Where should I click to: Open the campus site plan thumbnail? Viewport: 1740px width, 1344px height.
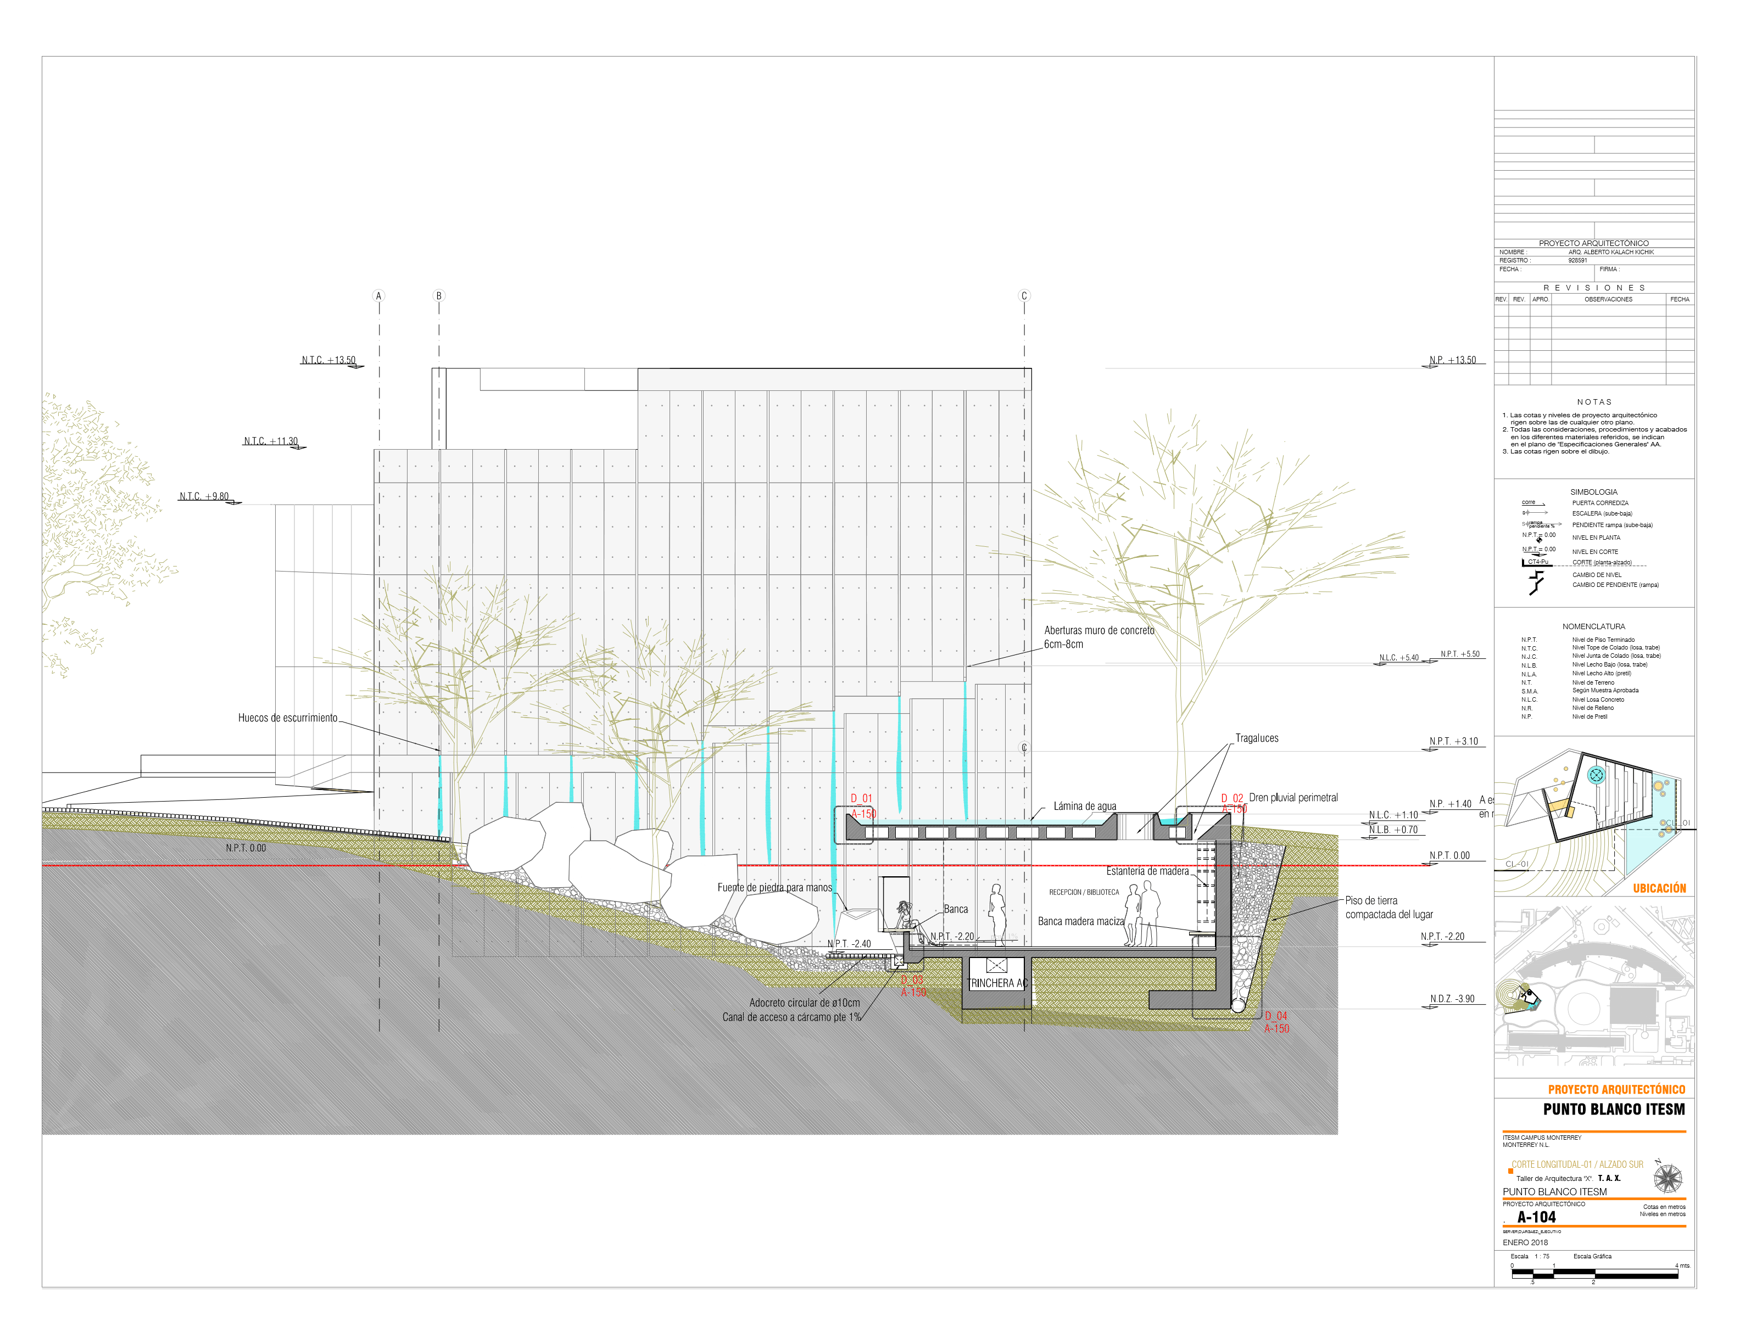(1593, 987)
